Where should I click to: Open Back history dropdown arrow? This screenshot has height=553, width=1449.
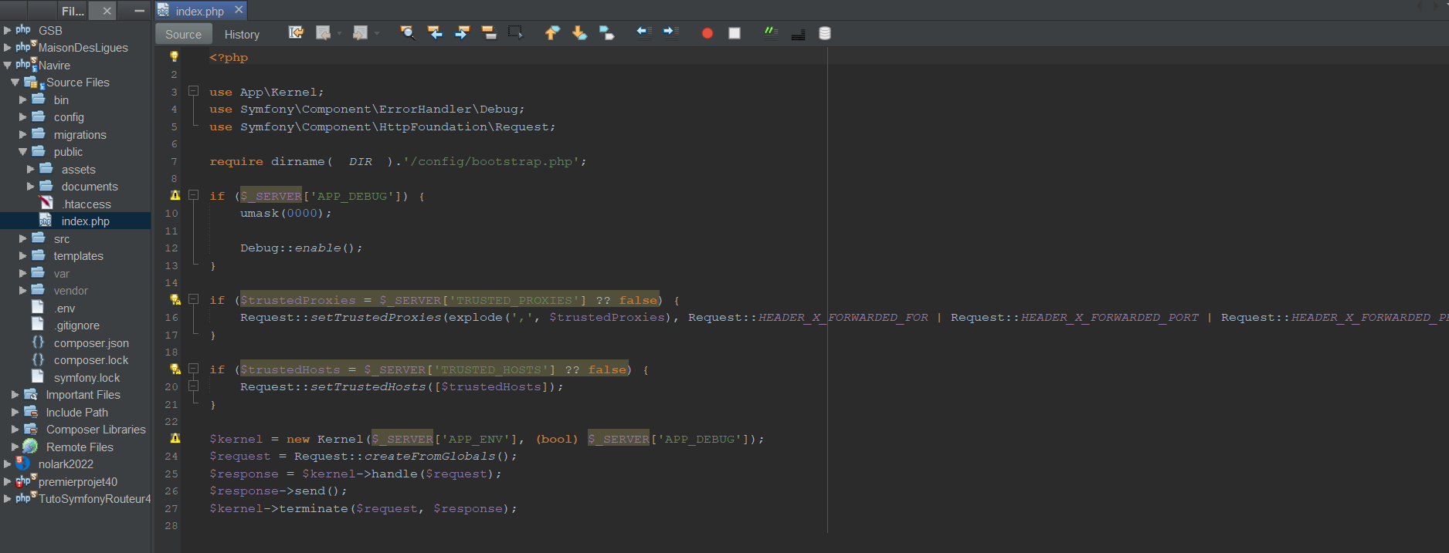pos(340,33)
